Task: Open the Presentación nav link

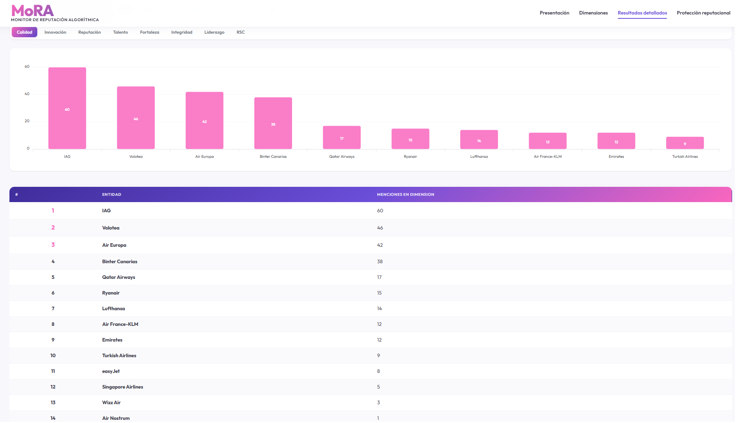Action: coord(554,13)
